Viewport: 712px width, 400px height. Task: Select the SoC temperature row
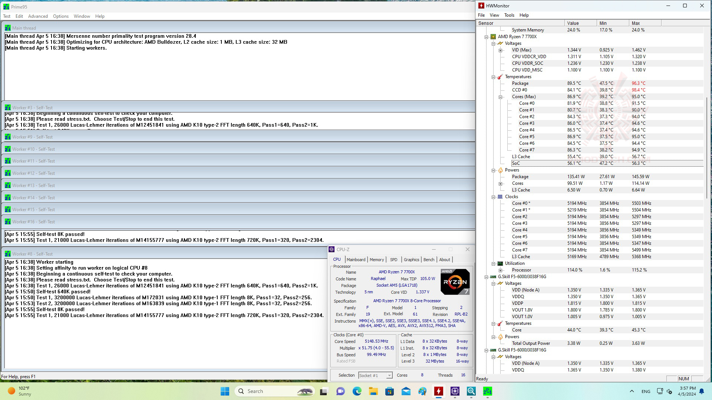pyautogui.click(x=516, y=163)
